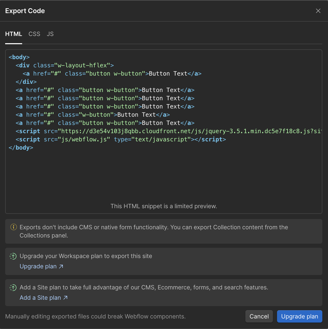This screenshot has width=328, height=329.
Task: Select the HTML tab
Action: (x=14, y=34)
